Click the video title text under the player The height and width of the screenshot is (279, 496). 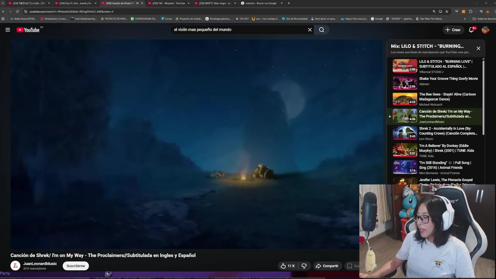[x=103, y=255]
